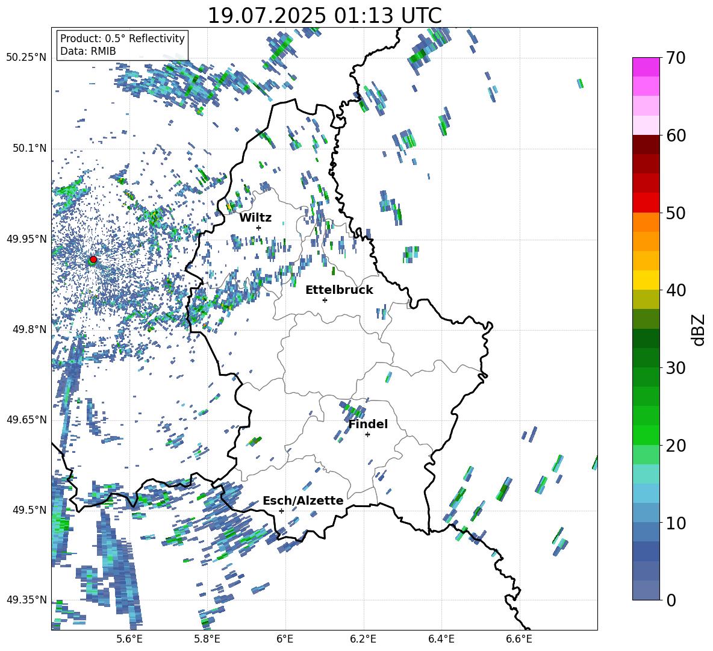Screen dimensions: 713x651
Task: Click the colorbar tick label 60
Action: tap(676, 135)
